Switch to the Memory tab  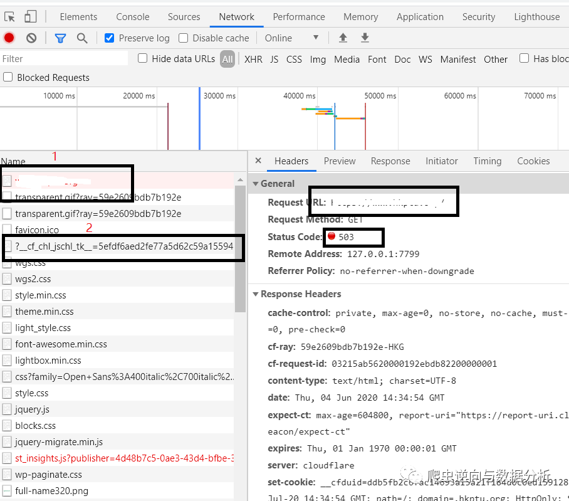[361, 17]
